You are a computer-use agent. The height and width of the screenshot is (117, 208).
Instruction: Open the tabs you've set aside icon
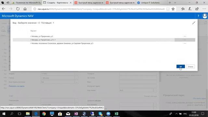pyautogui.click(x=3, y=3)
